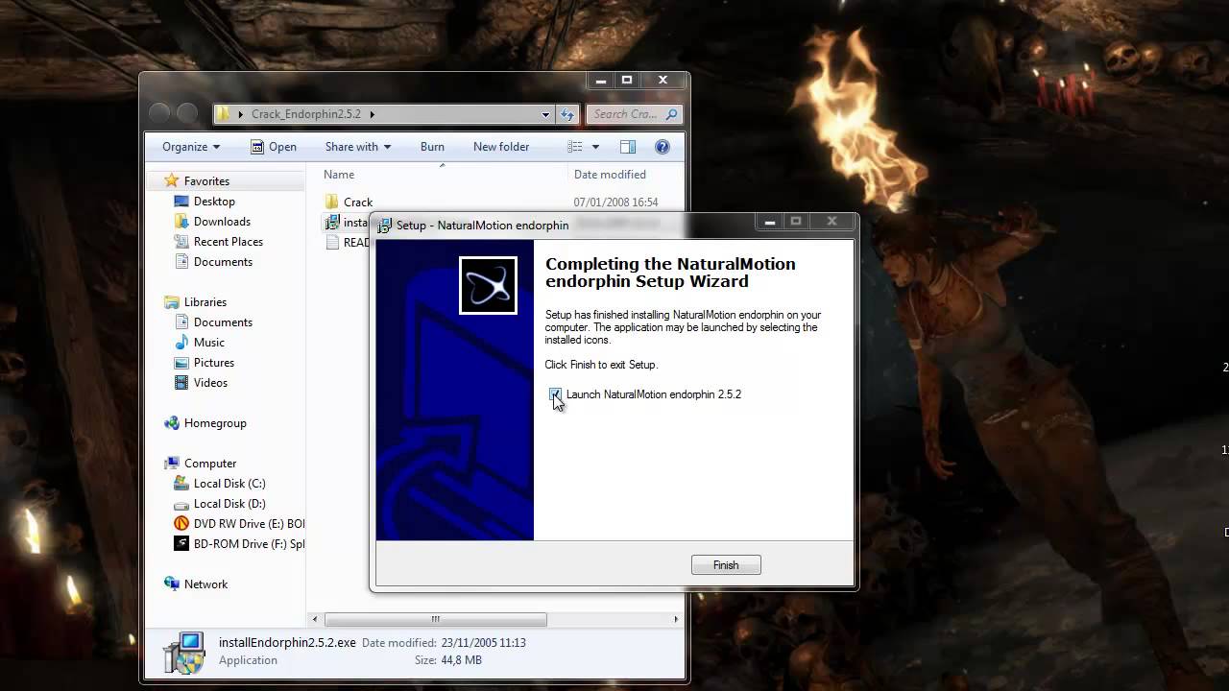This screenshot has width=1229, height=691.
Task: Select the Crack folder in file list
Action: coord(357,203)
